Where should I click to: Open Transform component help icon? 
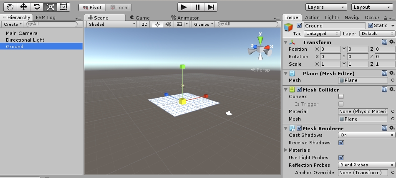tap(384, 42)
